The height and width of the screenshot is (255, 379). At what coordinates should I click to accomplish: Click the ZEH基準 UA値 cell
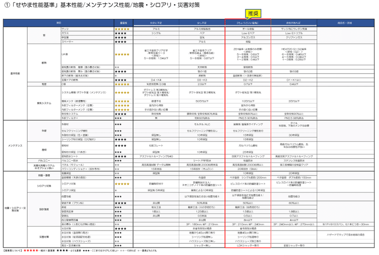248,54
